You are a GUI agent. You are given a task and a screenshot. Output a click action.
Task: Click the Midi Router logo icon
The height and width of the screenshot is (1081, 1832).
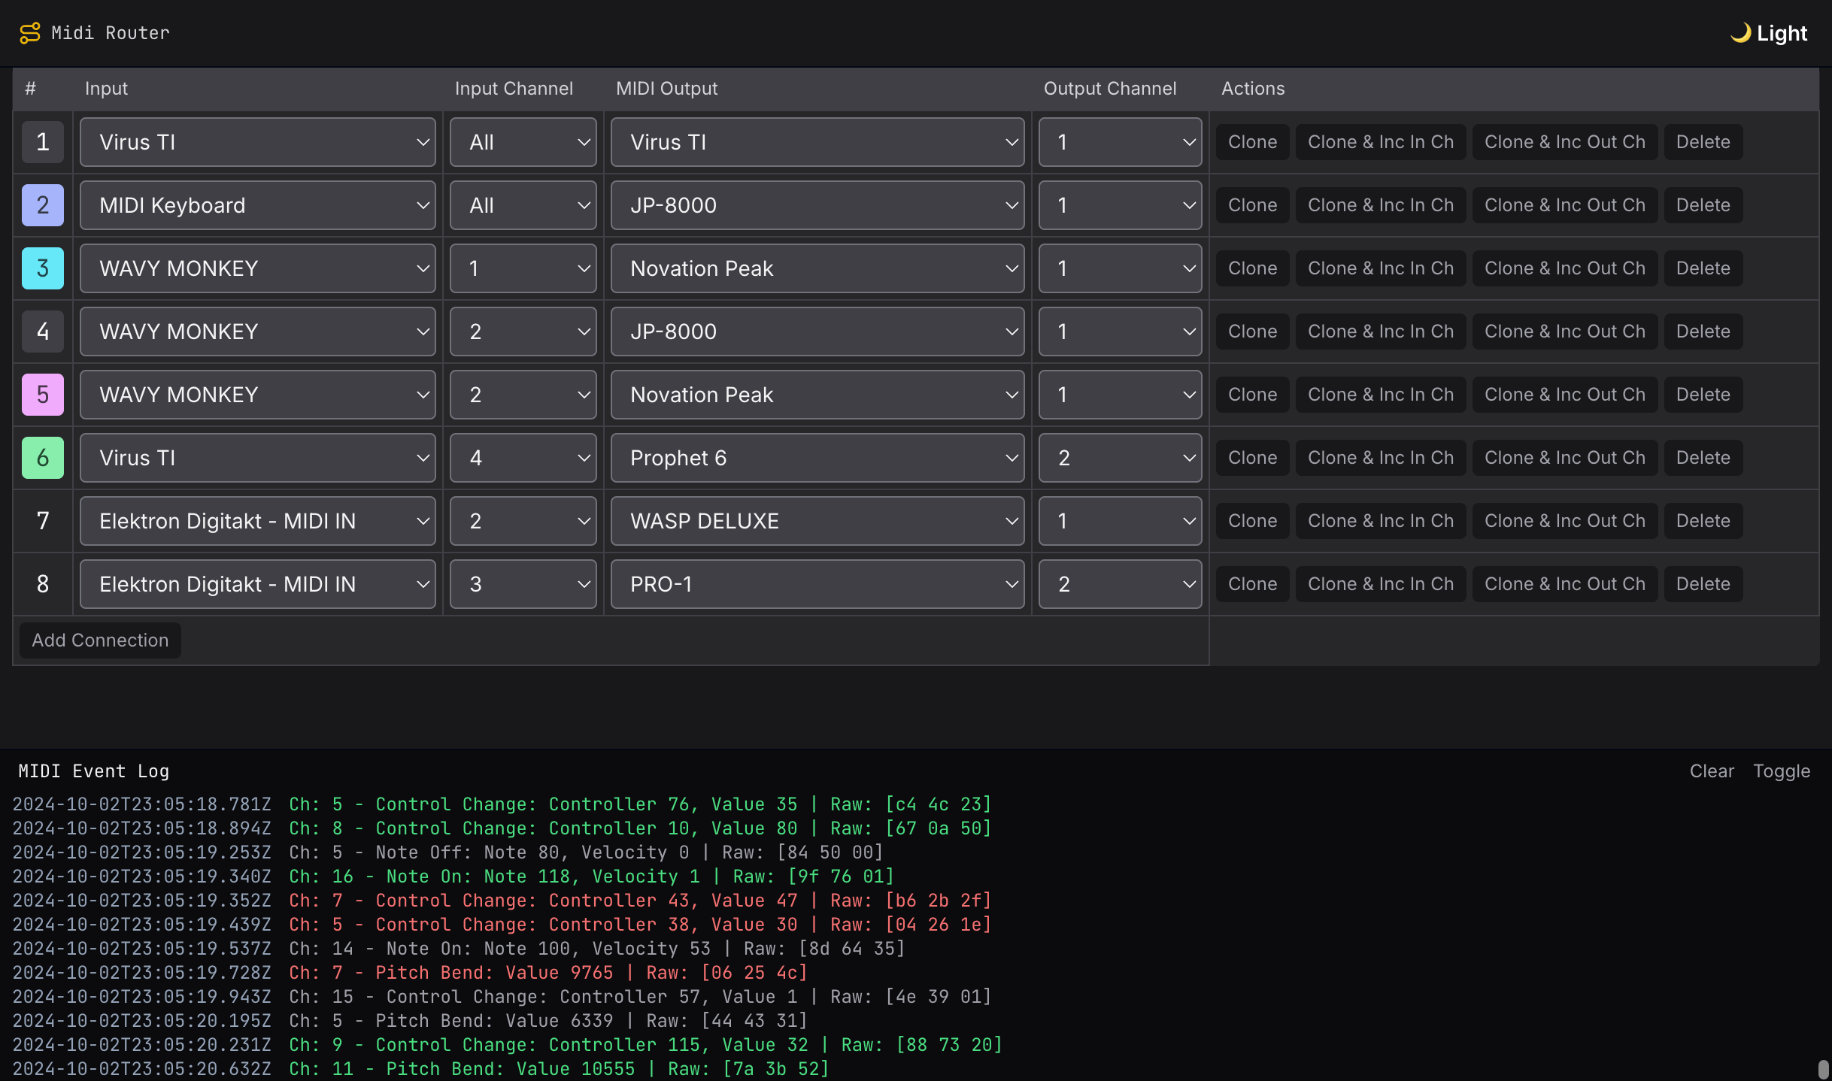tap(30, 33)
